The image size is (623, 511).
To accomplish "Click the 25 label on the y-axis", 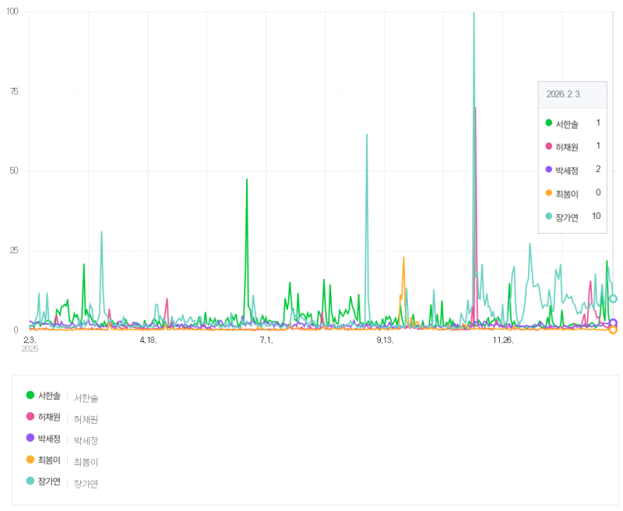I will pos(14,250).
